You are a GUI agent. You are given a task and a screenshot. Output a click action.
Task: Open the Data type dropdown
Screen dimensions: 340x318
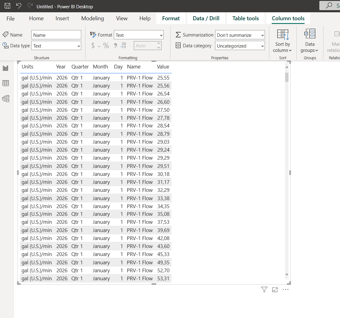[57, 46]
